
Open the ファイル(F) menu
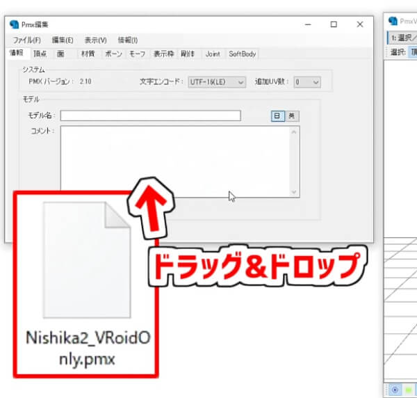pyautogui.click(x=26, y=40)
